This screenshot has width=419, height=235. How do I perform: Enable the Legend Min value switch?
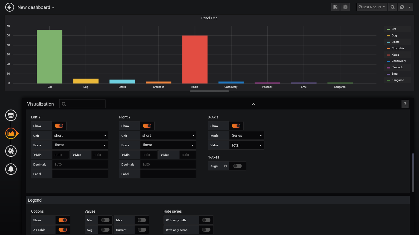coord(105,220)
